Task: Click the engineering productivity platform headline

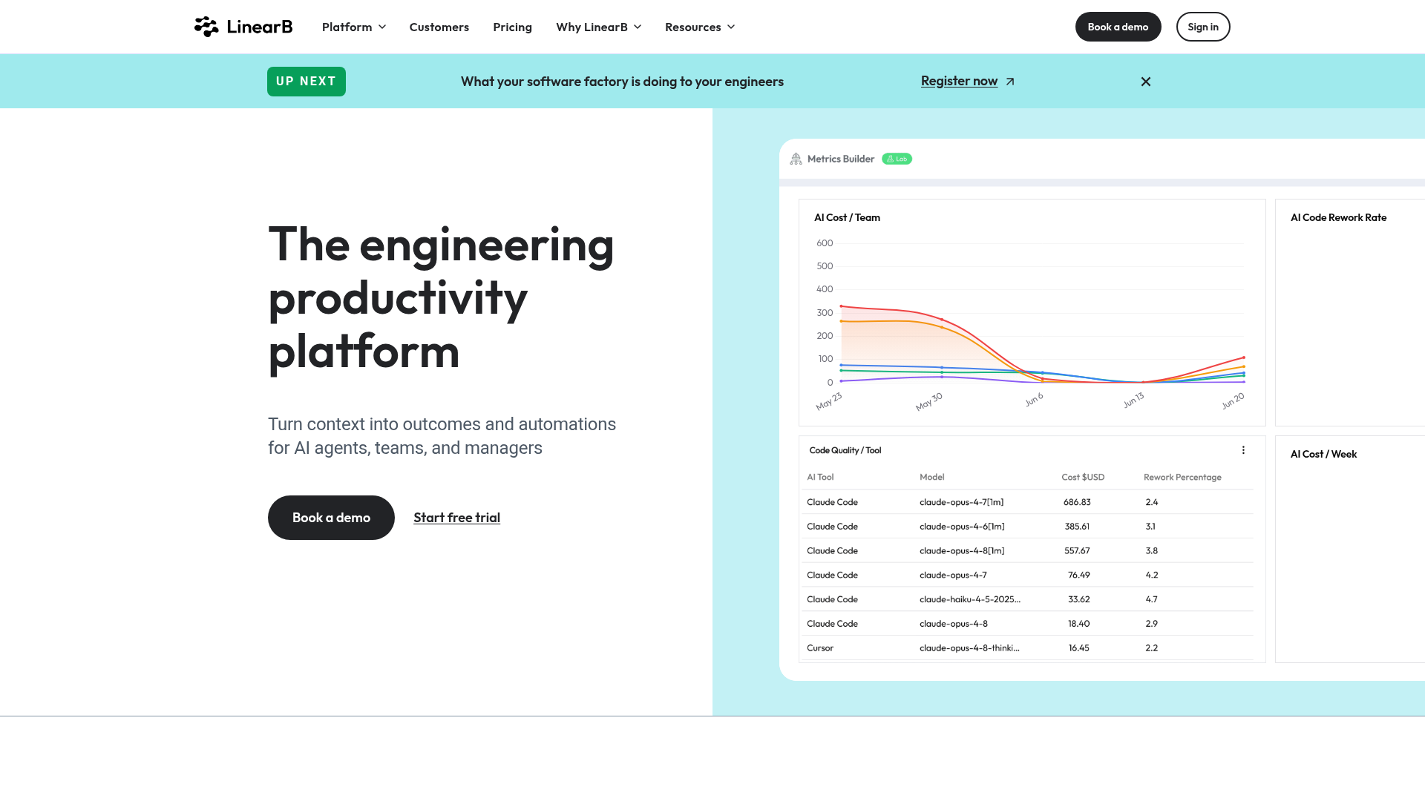Action: pyautogui.click(x=441, y=297)
